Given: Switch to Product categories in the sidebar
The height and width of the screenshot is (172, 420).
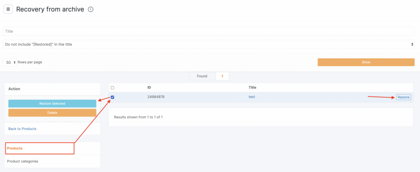Looking at the screenshot, I should pyautogui.click(x=23, y=161).
